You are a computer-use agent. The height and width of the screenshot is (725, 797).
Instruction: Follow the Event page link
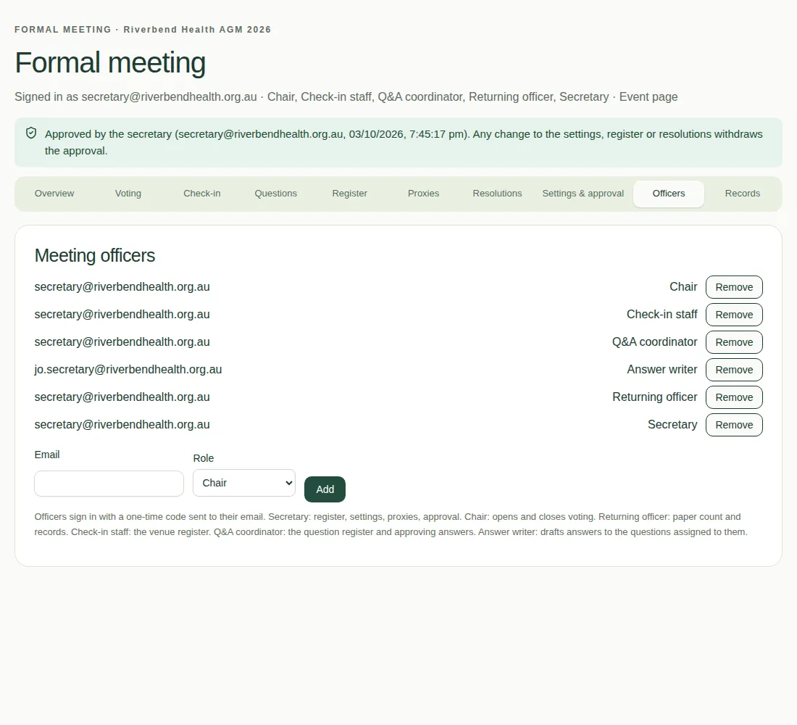coord(648,96)
